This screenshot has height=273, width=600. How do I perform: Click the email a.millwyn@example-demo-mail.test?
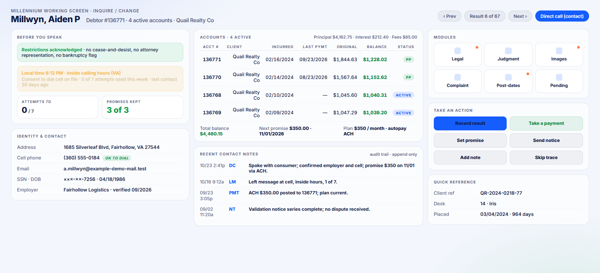105,169
